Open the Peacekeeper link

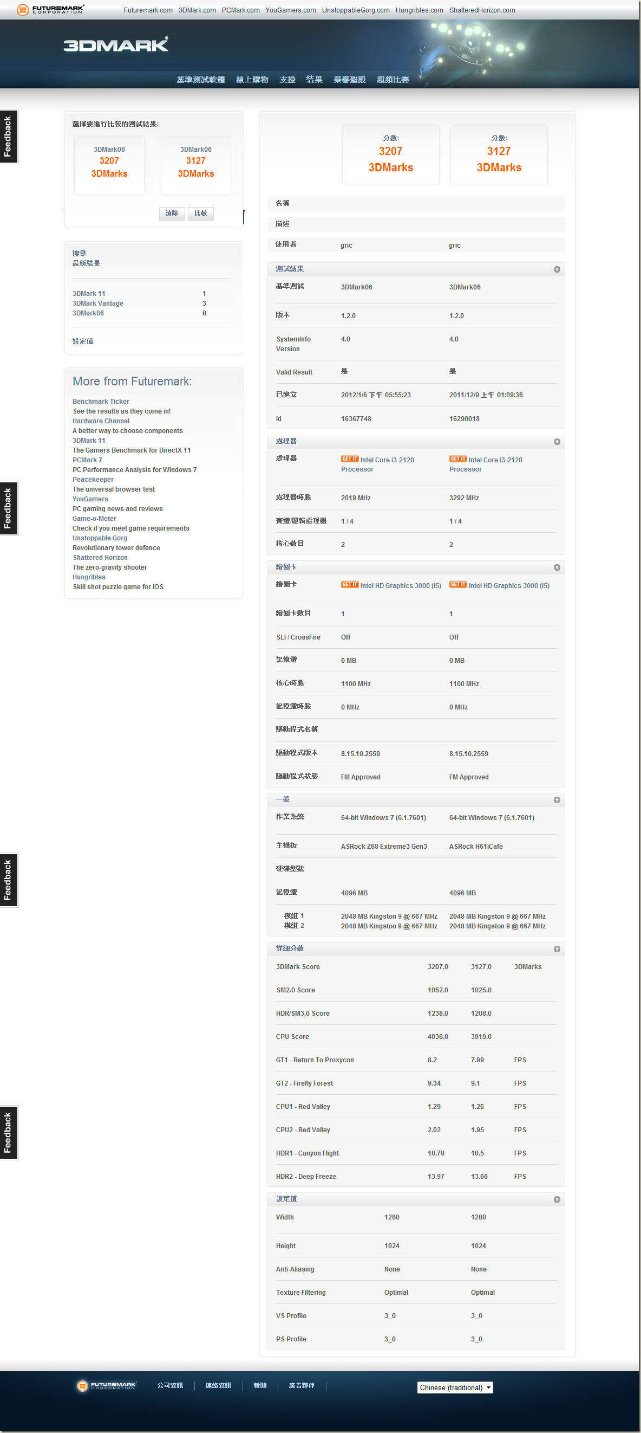coord(93,479)
